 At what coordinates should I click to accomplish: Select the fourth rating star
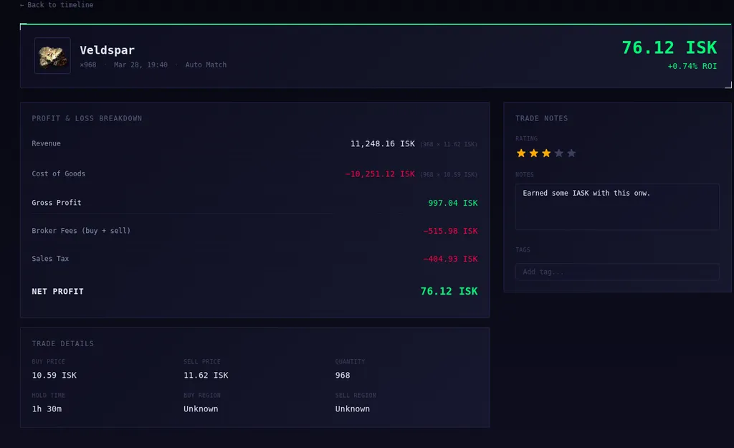point(558,153)
